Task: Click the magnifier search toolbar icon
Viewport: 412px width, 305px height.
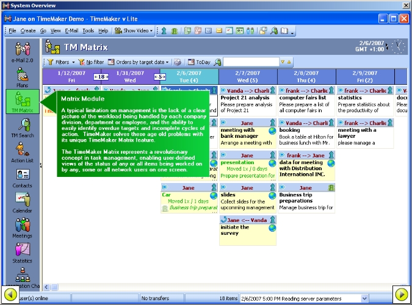Action: click(274, 31)
